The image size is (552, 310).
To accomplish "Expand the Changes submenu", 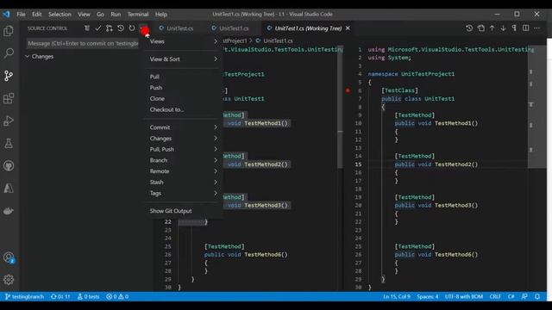I will (184, 139).
